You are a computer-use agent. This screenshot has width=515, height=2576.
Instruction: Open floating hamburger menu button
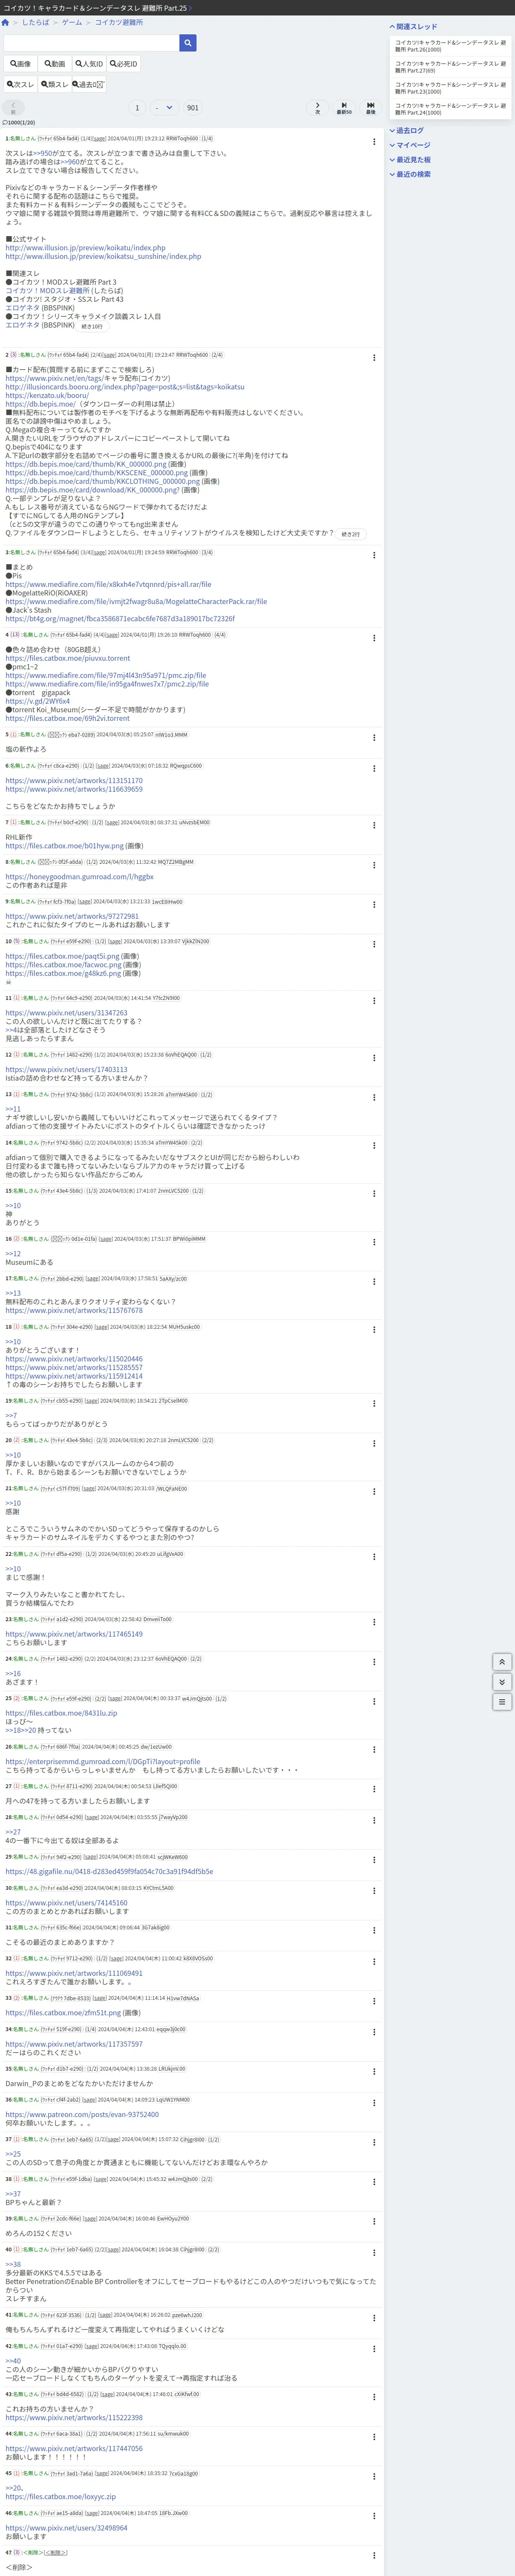pyautogui.click(x=502, y=1701)
